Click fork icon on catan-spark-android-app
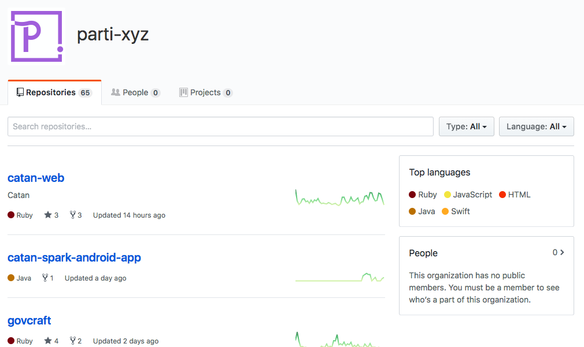This screenshot has height=347, width=584. 45,278
